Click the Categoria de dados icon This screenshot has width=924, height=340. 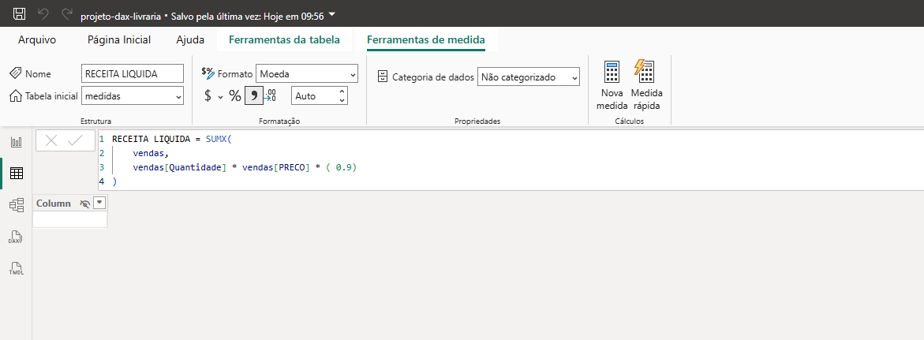pyautogui.click(x=383, y=77)
